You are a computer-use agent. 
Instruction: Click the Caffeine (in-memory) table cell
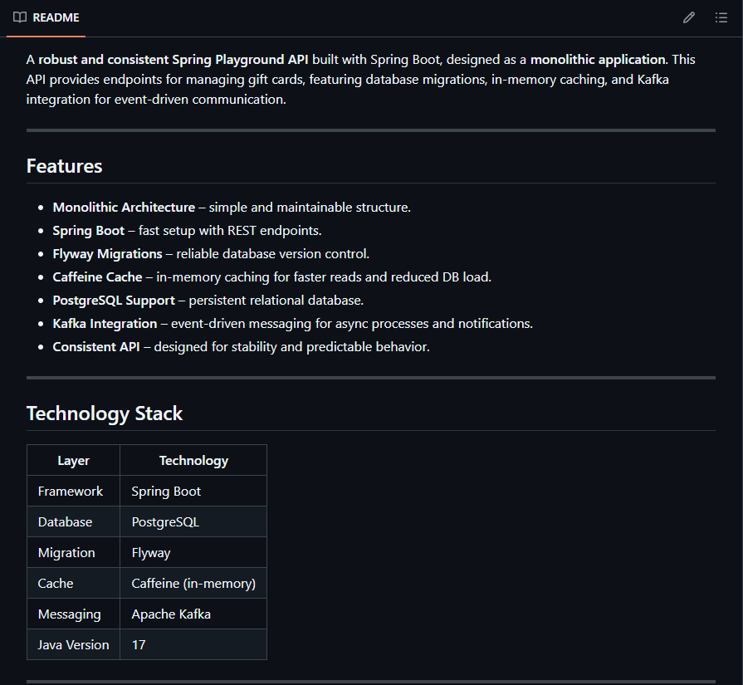[193, 584]
